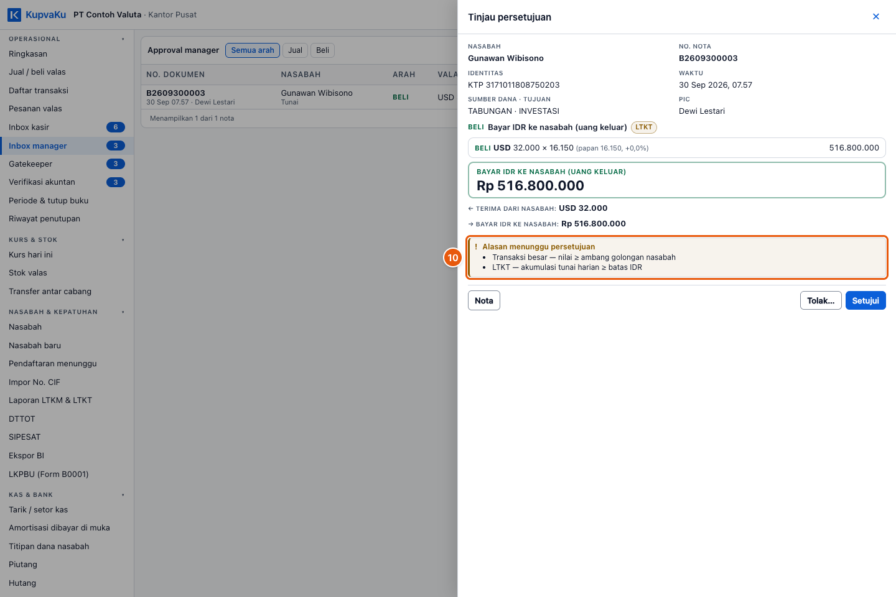Viewport: 896px width, 597px height.
Task: Open Pendaftaran menunggu
Action: 67,364
